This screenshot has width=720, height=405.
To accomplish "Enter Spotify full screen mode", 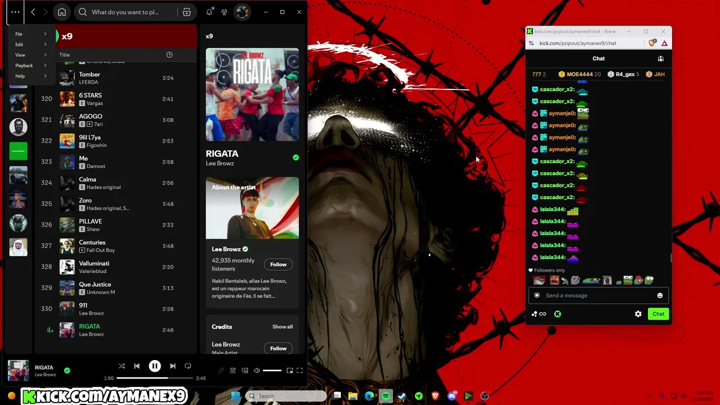I will (300, 371).
